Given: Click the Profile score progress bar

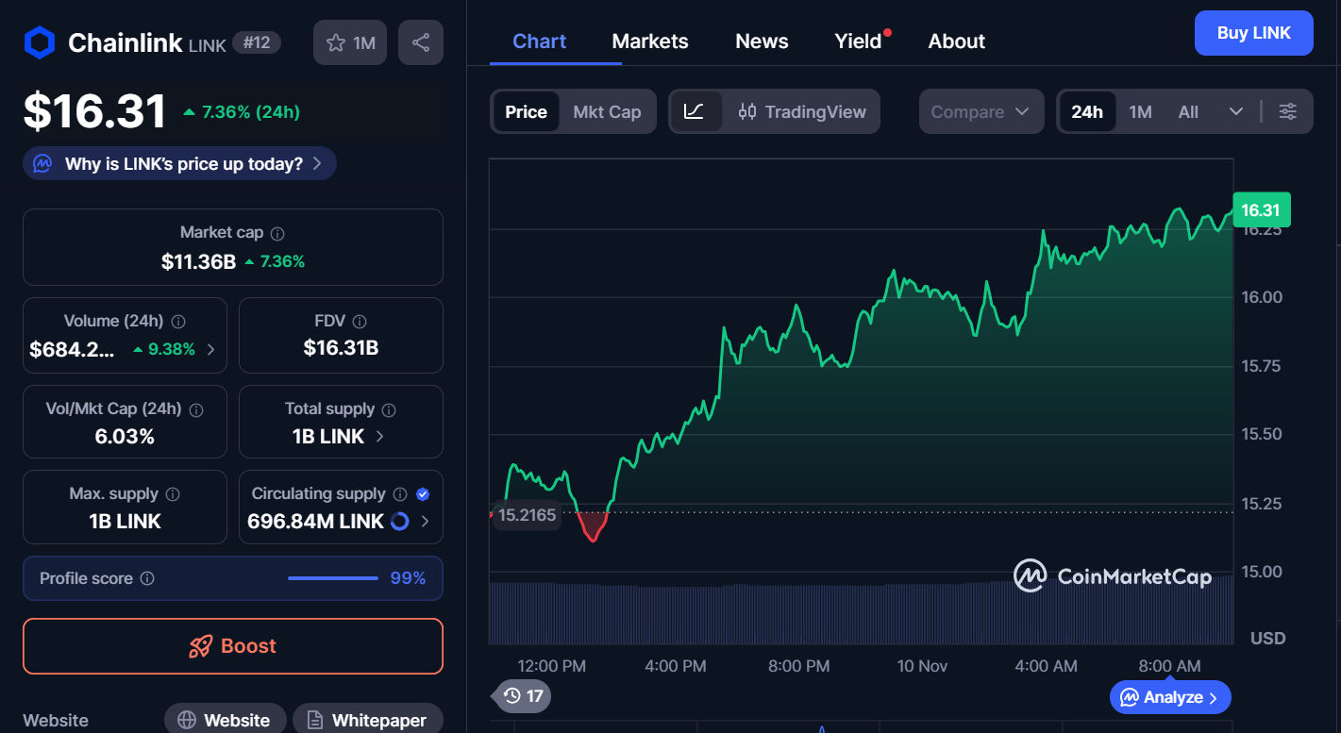Looking at the screenshot, I should point(332,578).
